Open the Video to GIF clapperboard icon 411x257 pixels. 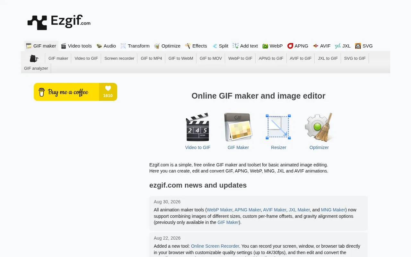point(198,127)
